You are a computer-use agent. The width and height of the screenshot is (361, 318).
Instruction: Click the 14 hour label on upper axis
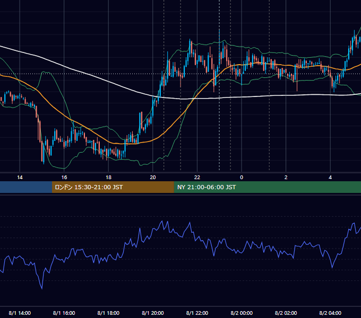(x=20, y=178)
